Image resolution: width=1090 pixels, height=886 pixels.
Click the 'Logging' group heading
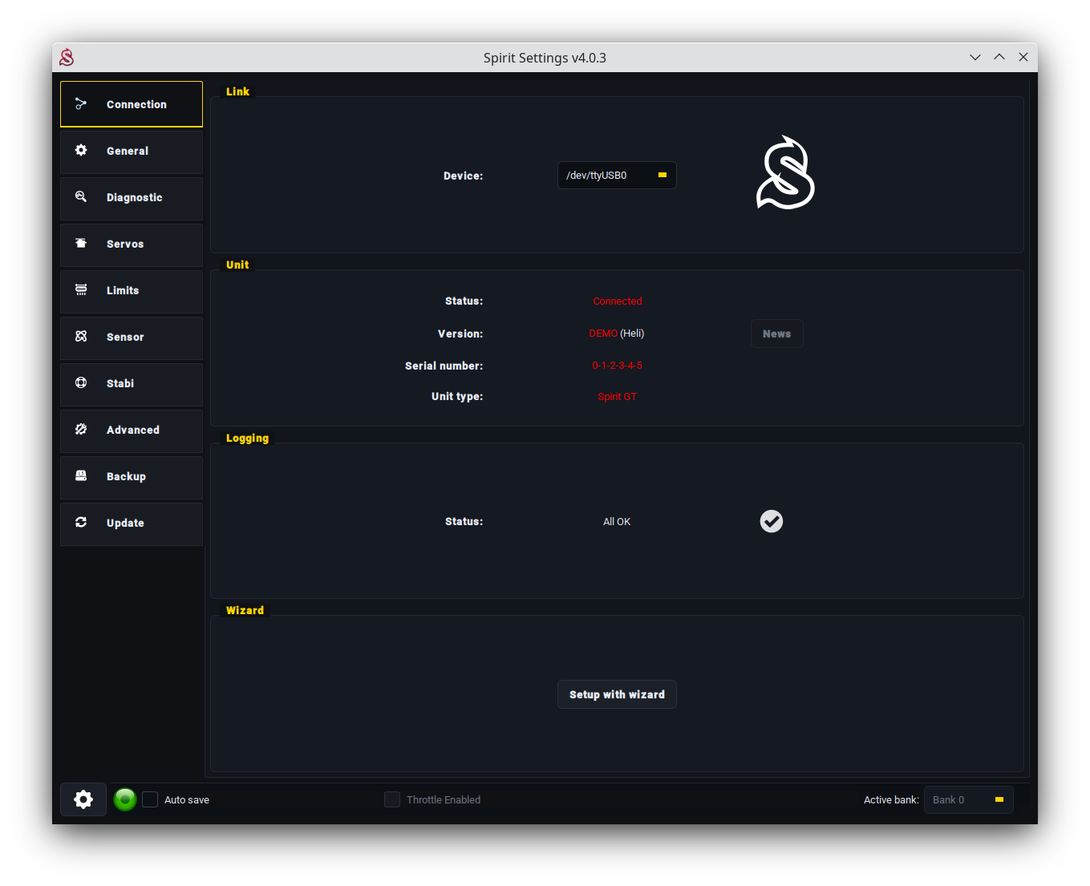pos(247,438)
